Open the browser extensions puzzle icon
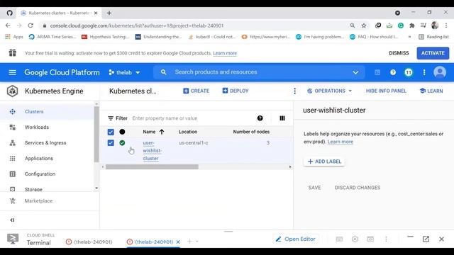Screen dimensions: 454x255 point(412,25)
